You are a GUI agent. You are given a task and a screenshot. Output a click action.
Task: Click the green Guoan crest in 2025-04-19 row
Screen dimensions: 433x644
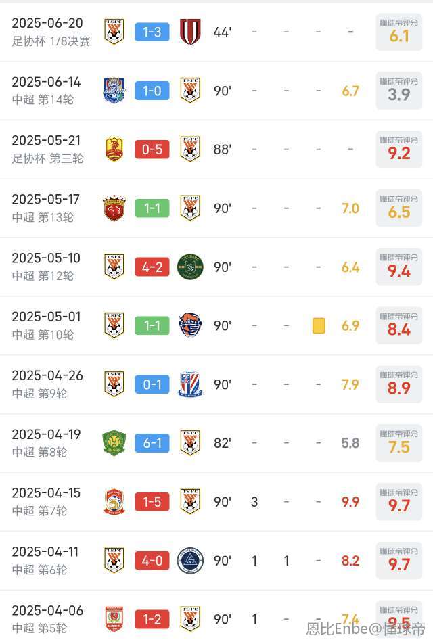pyautogui.click(x=114, y=443)
